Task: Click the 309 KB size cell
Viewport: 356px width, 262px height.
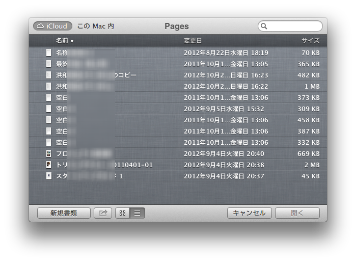Action: click(309, 109)
